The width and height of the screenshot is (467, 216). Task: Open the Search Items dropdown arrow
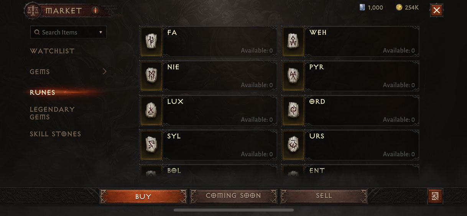pos(101,32)
